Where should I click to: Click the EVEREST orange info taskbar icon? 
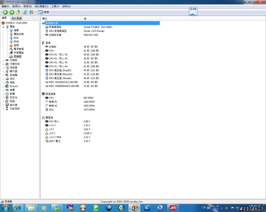pyautogui.click(x=135, y=208)
